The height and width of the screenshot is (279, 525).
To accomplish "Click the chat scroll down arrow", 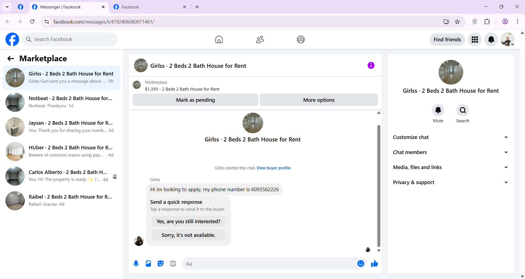I will pyautogui.click(x=379, y=251).
